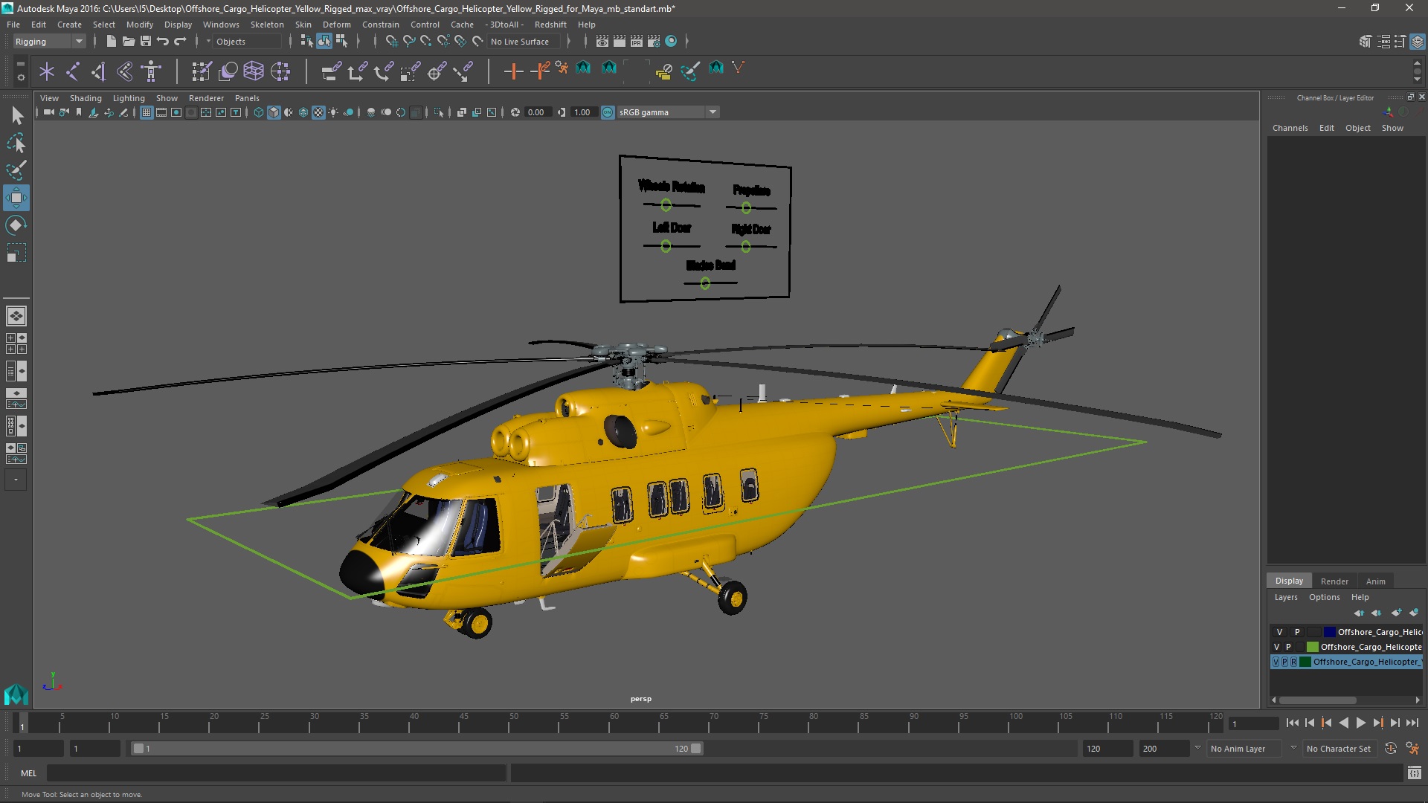Open the Layers menu in Layer Editor

[1286, 597]
